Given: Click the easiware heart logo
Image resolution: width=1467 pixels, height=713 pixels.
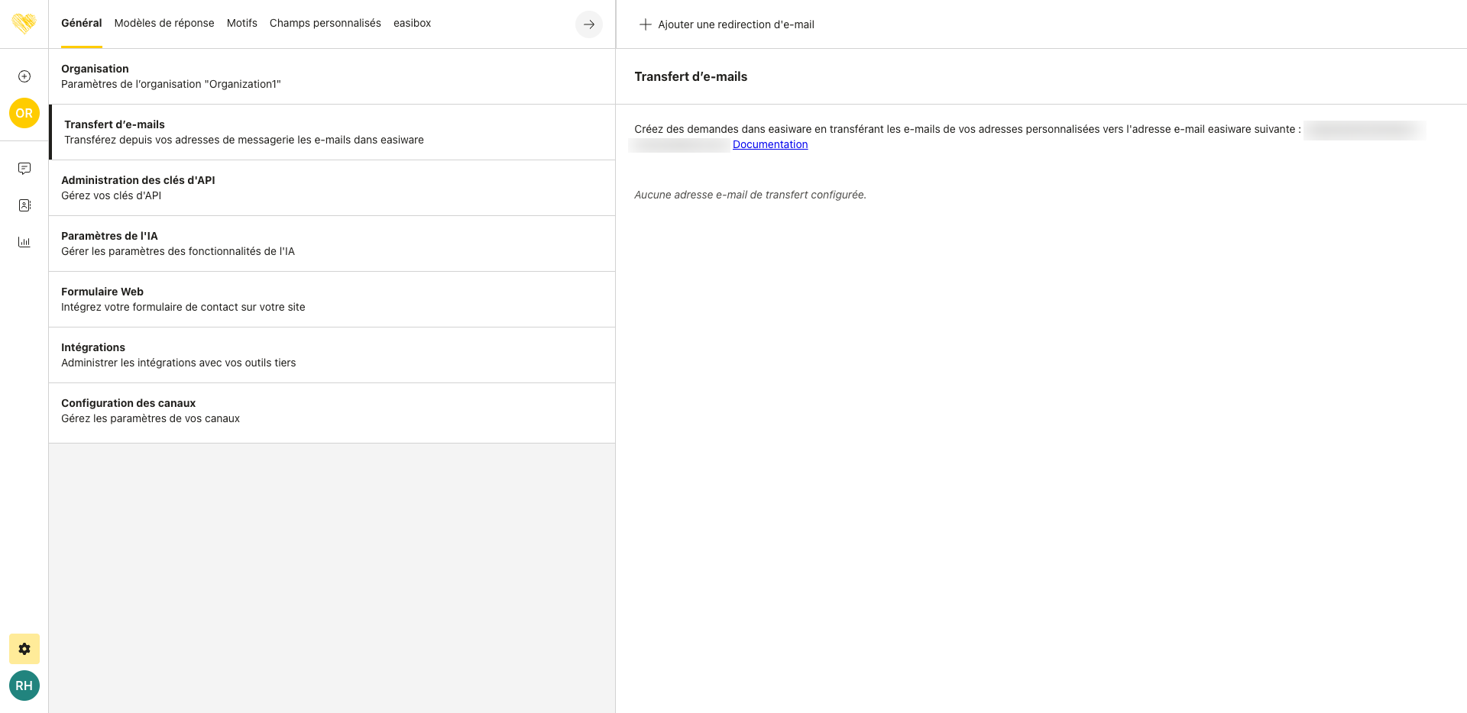Looking at the screenshot, I should pos(24,24).
